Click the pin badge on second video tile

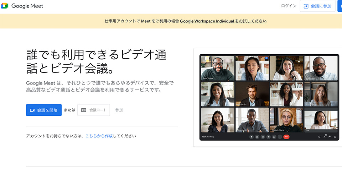coord(266,58)
